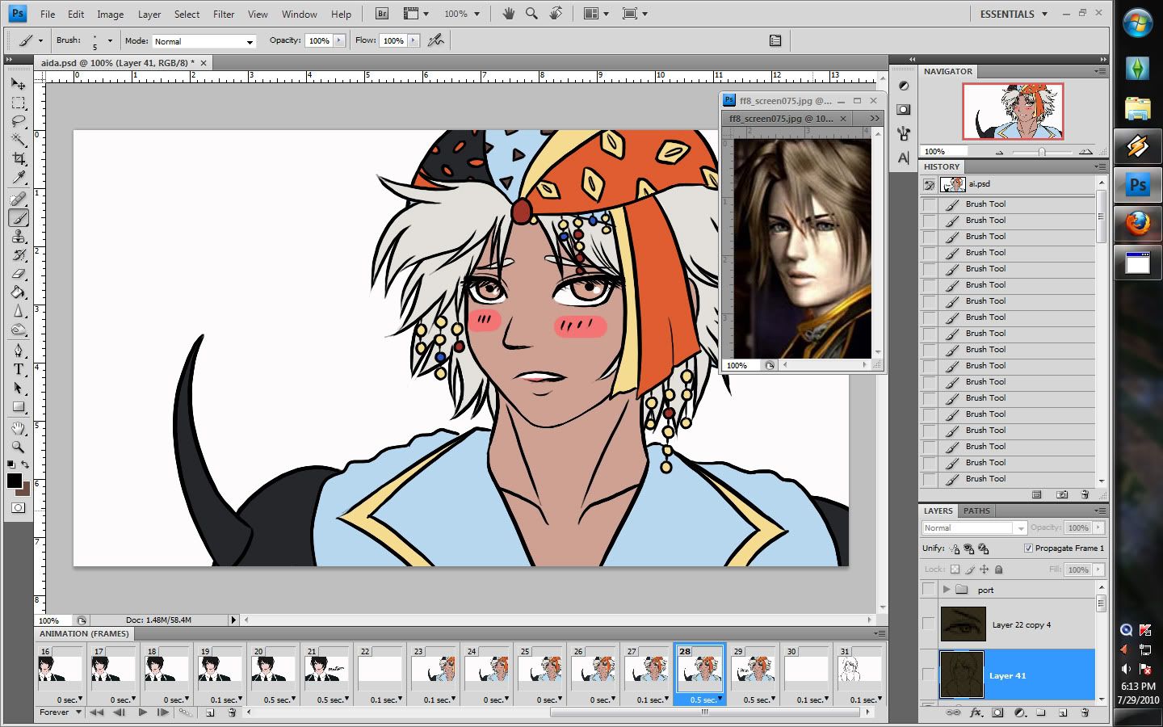The width and height of the screenshot is (1163, 727).
Task: Click the layer style fx icon
Action: (976, 713)
